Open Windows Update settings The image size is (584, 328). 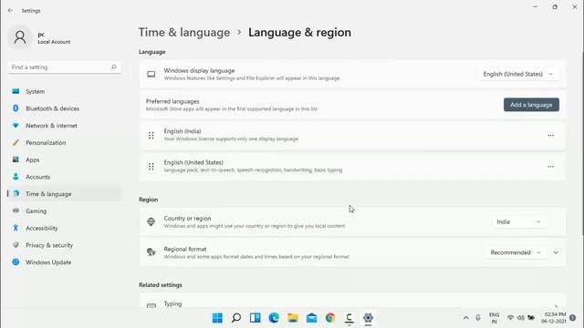point(64,262)
